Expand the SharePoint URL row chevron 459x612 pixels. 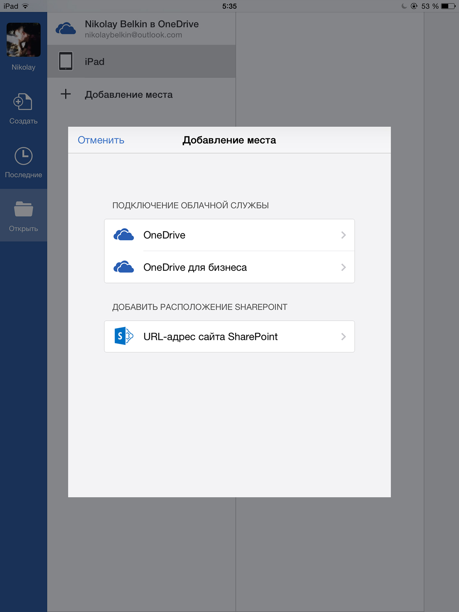pos(344,336)
